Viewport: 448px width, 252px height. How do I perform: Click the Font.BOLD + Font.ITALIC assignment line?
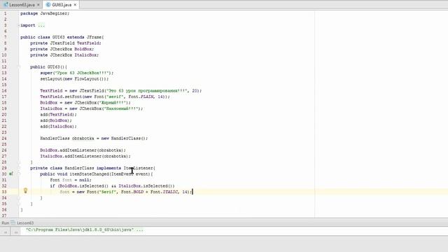[126, 192]
